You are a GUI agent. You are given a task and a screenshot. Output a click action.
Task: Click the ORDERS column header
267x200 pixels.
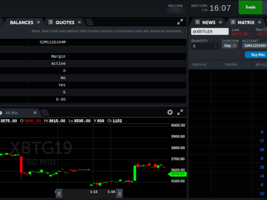coord(231,65)
